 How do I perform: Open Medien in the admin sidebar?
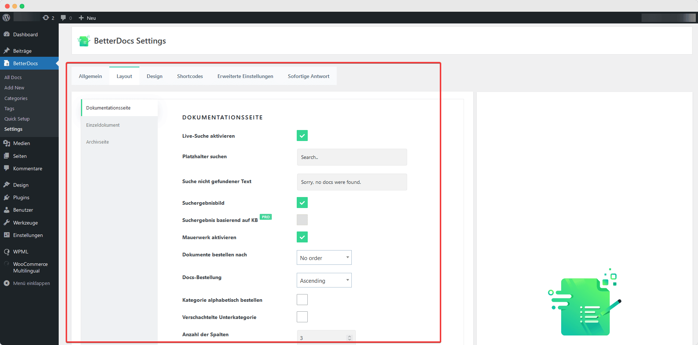point(7,143)
